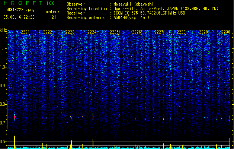Click the Receiver label

(x=76, y=13)
